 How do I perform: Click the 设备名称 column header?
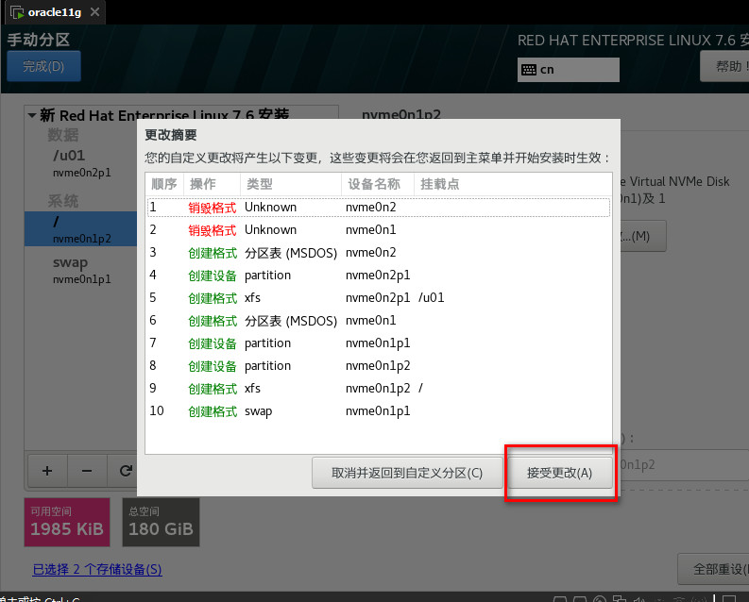(374, 183)
